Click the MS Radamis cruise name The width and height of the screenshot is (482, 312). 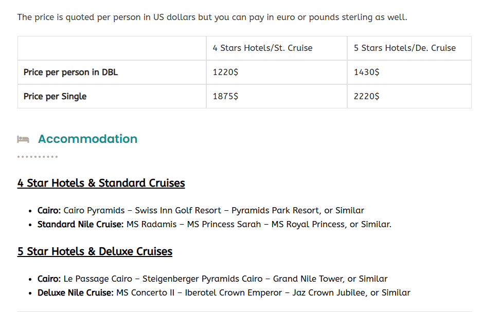pos(154,225)
